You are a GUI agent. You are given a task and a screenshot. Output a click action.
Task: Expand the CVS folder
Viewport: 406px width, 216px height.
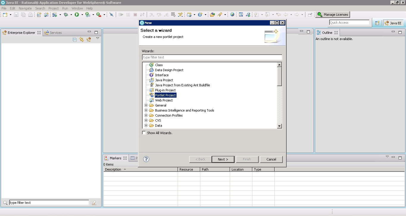coord(146,120)
